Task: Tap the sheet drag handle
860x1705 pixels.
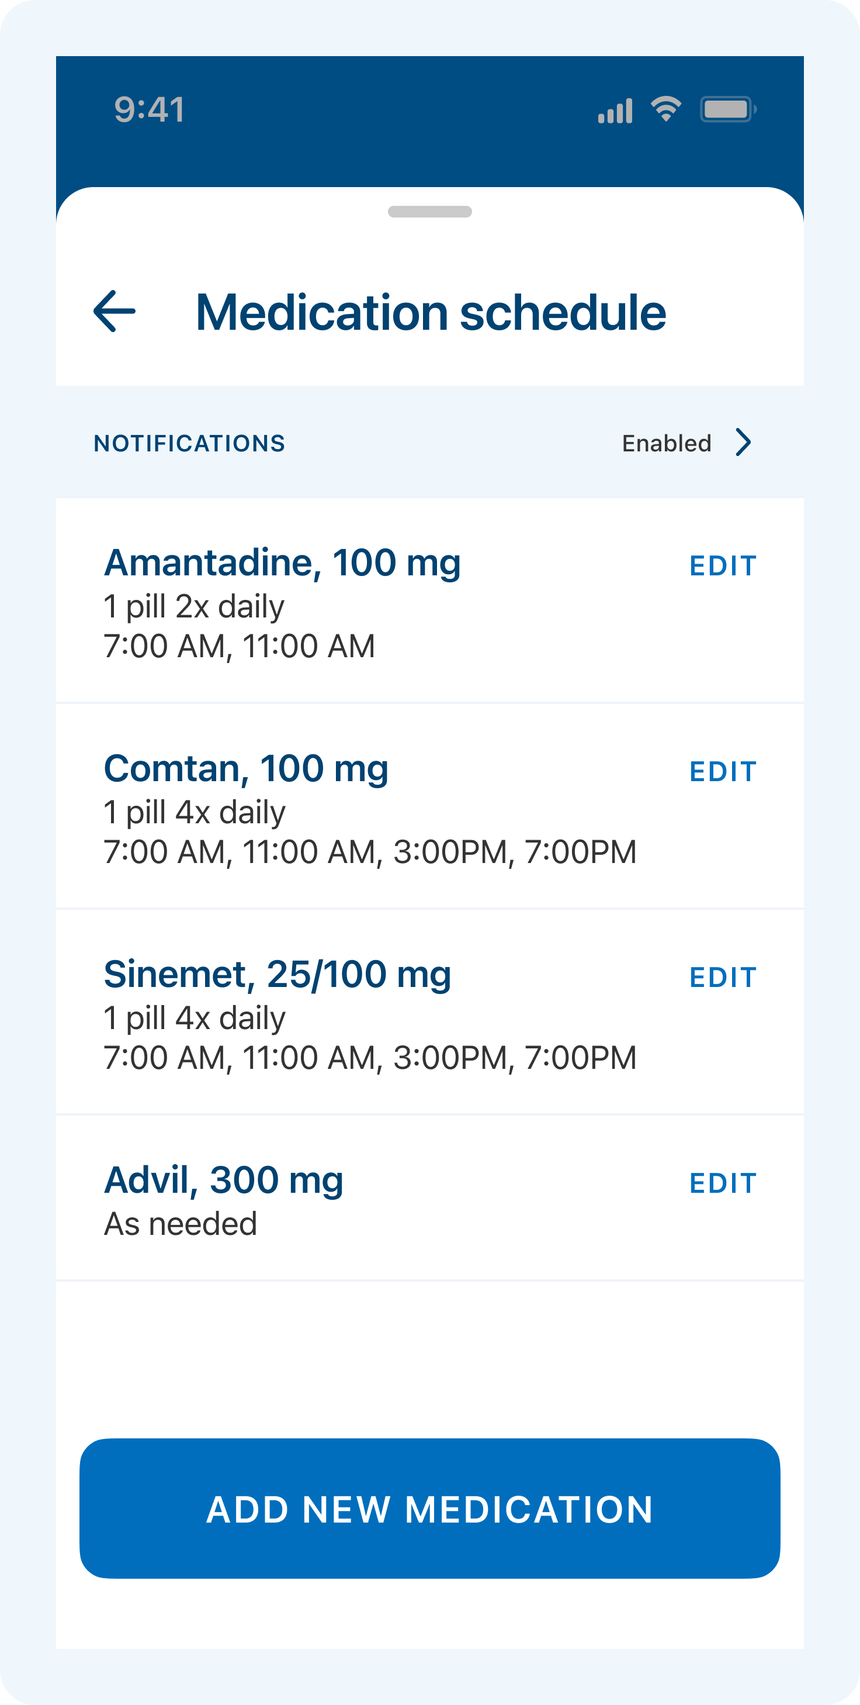Action: tap(430, 212)
